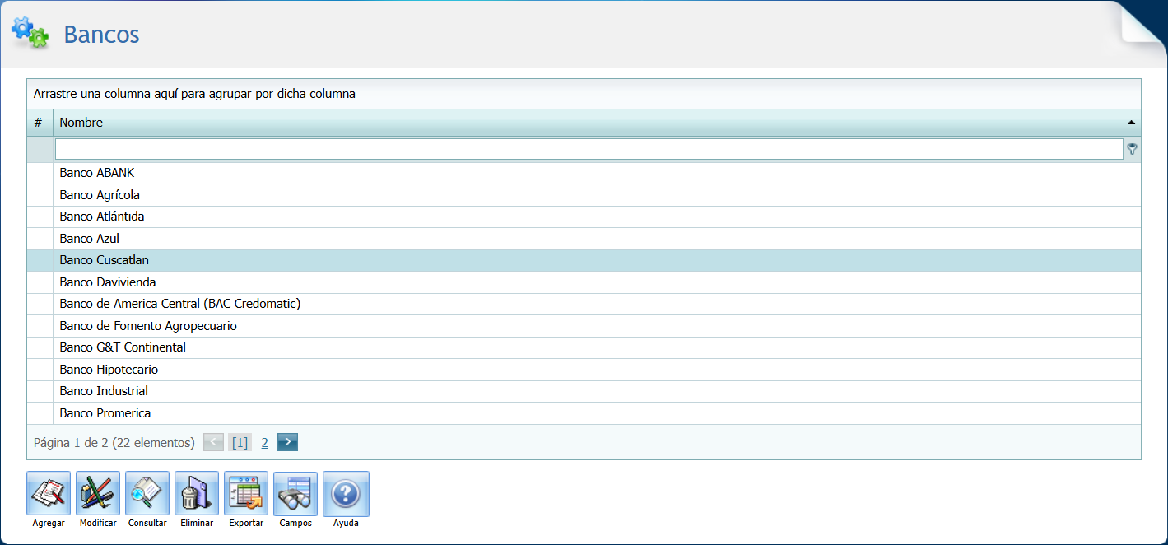The width and height of the screenshot is (1168, 545).
Task: Click the Nombre column header
Action: click(576, 123)
